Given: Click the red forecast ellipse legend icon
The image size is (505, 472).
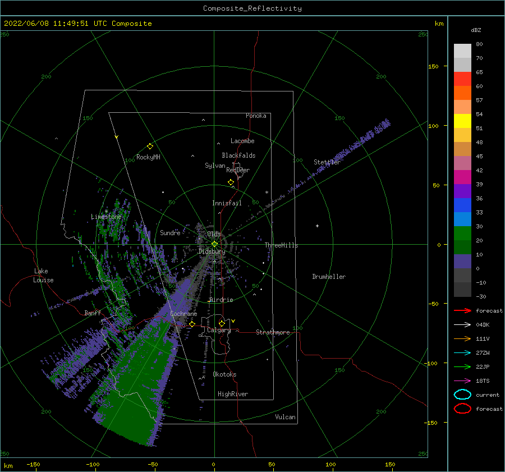Looking at the screenshot, I should pos(462,409).
